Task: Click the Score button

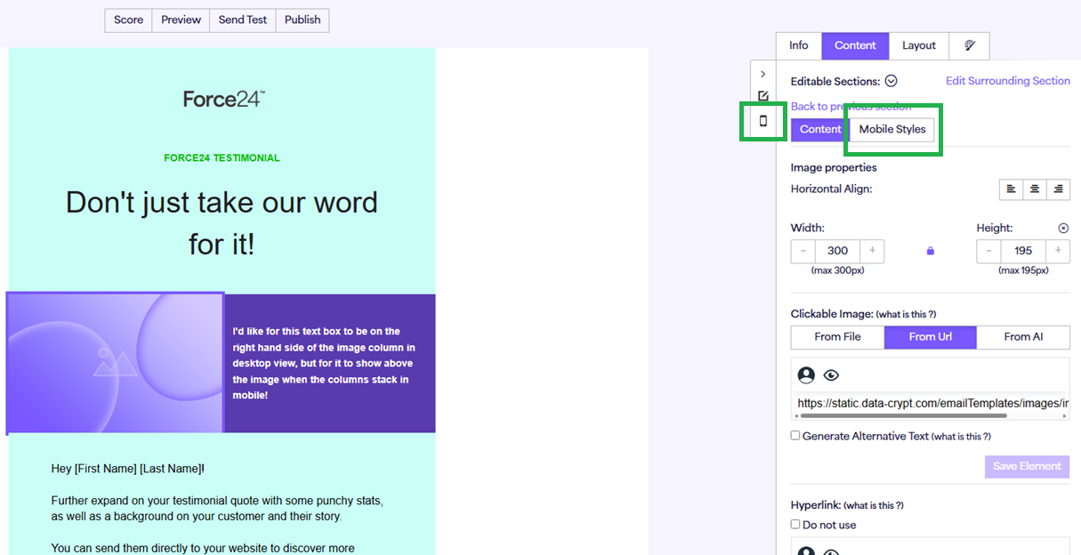Action: click(x=128, y=20)
